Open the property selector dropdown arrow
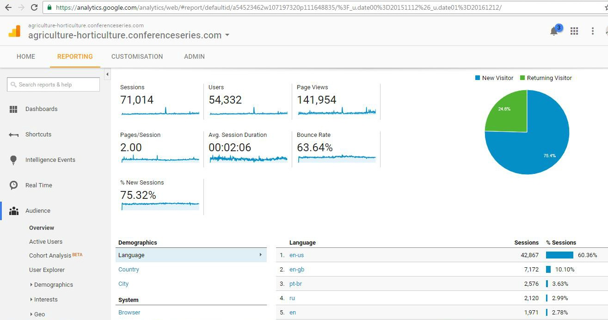The height and width of the screenshot is (320, 608). point(227,35)
